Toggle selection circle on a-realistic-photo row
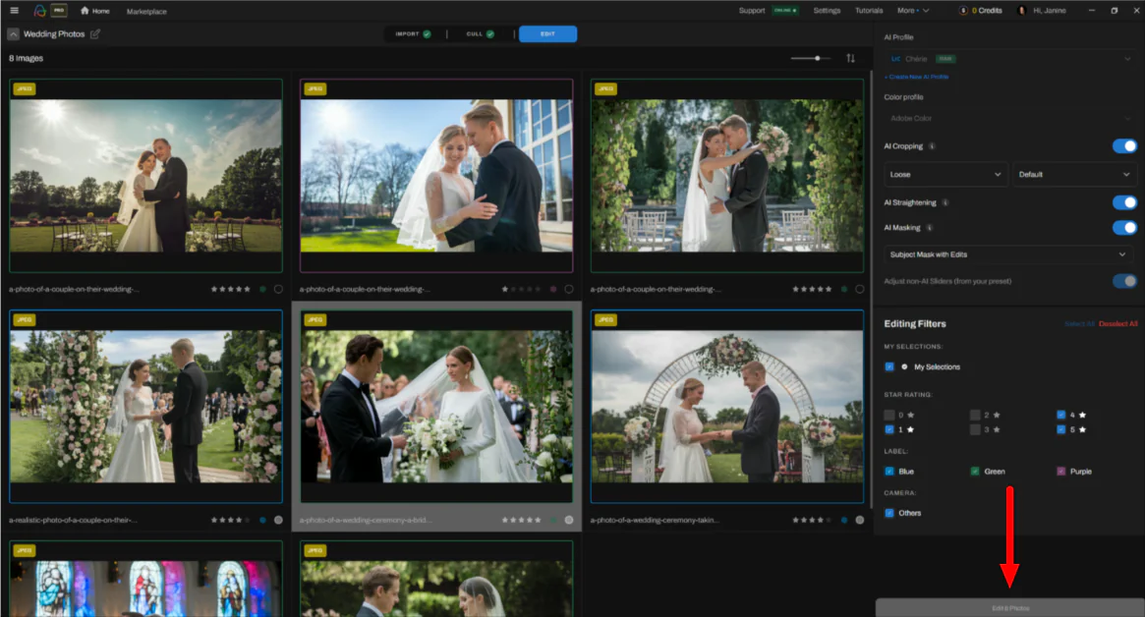 278,520
